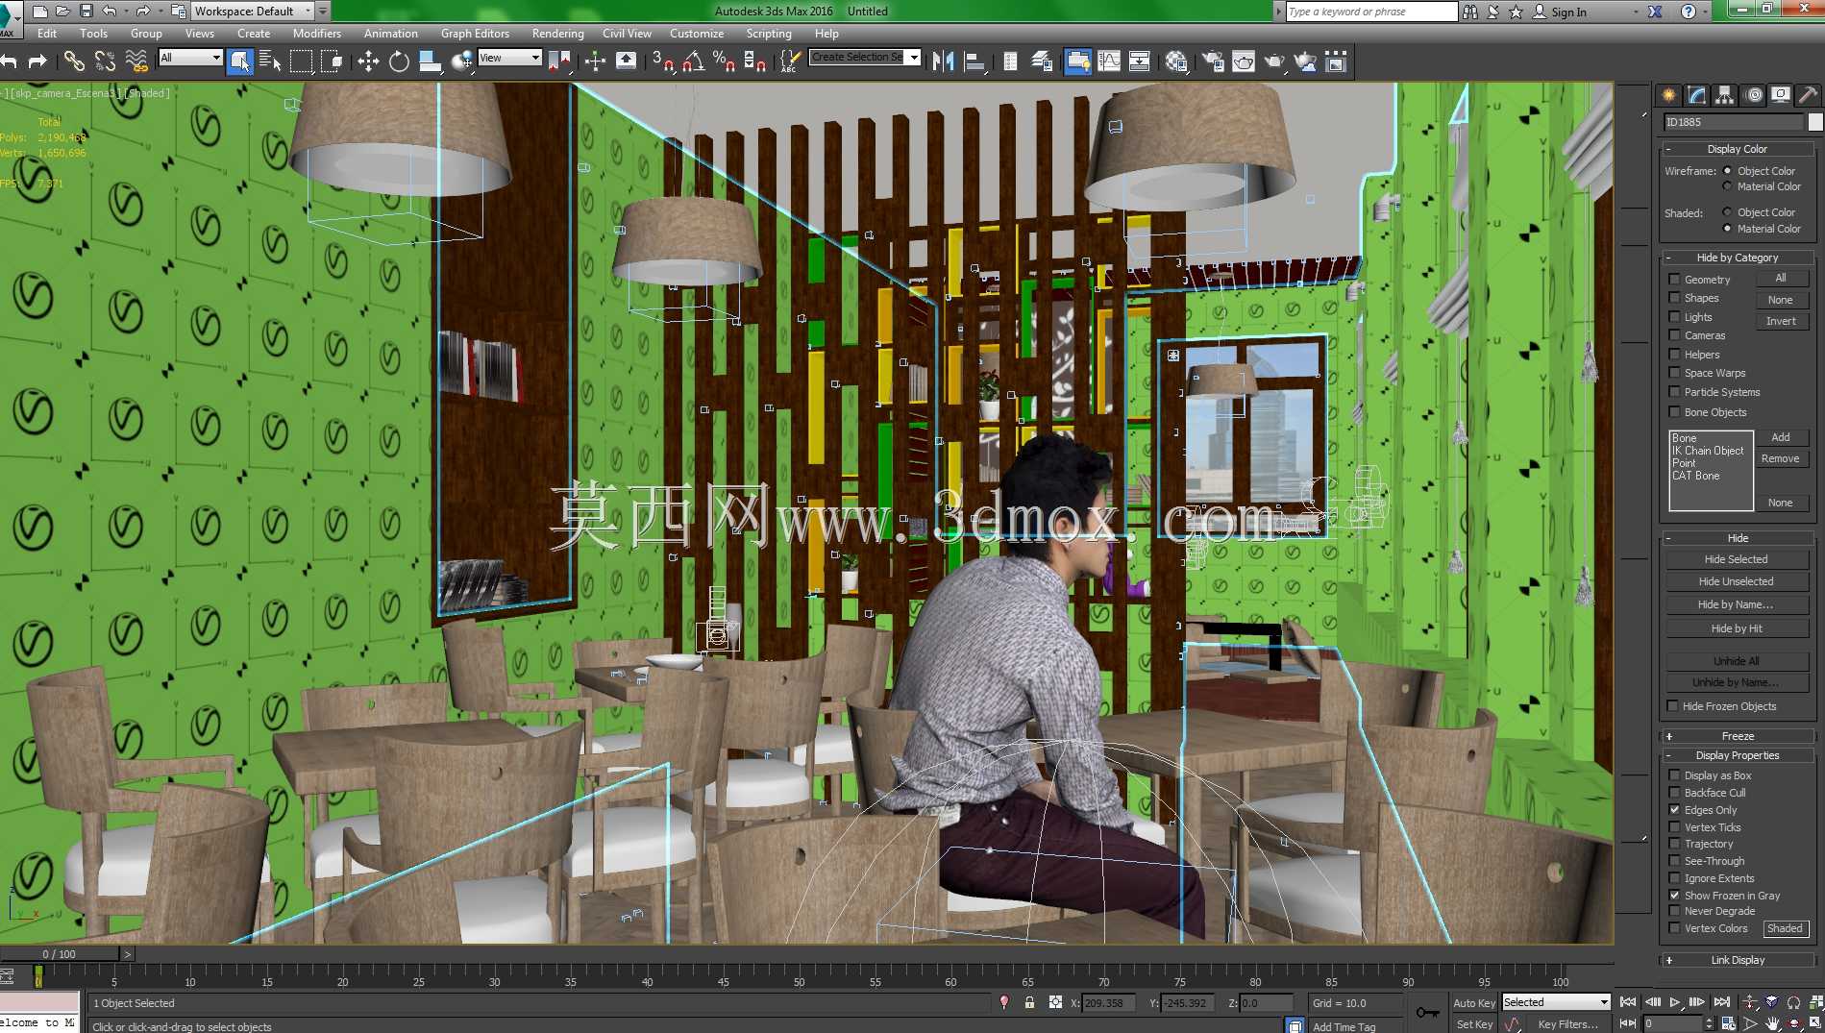Open Rendered Frame Window icon

1244,61
